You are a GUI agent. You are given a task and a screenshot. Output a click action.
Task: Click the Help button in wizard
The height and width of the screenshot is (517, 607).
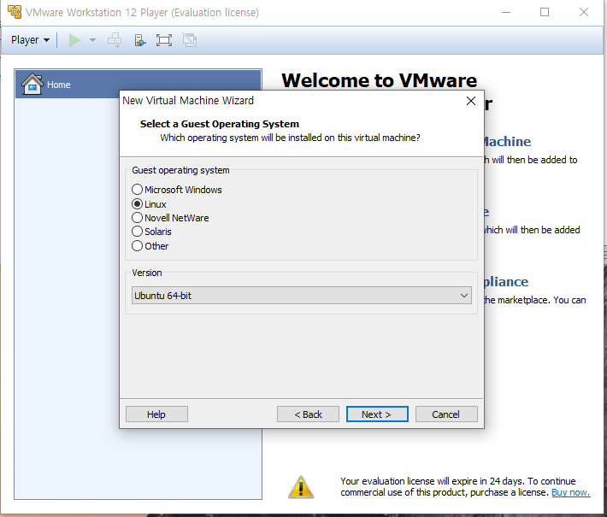click(x=156, y=414)
